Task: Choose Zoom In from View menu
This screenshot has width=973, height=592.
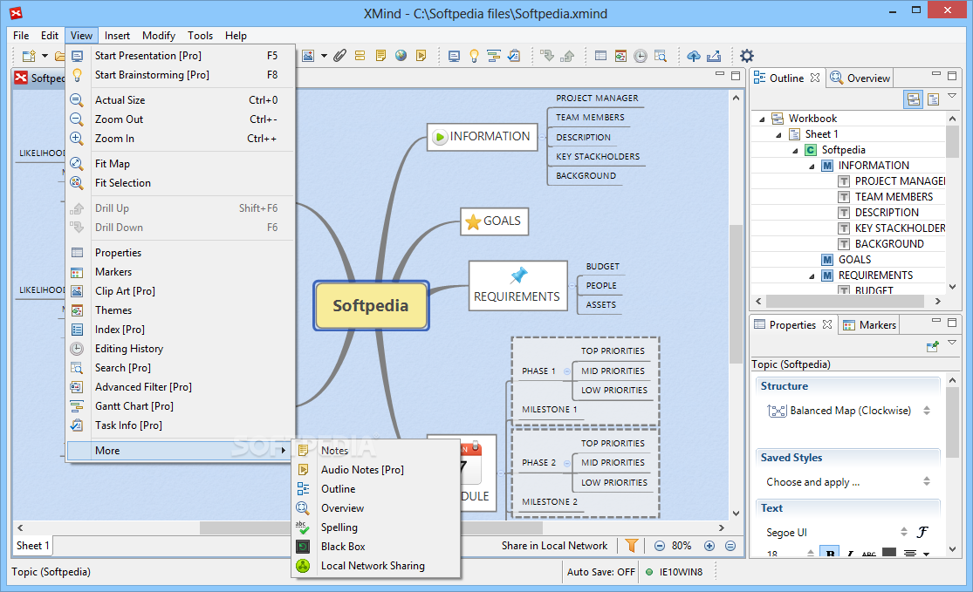Action: [180, 139]
